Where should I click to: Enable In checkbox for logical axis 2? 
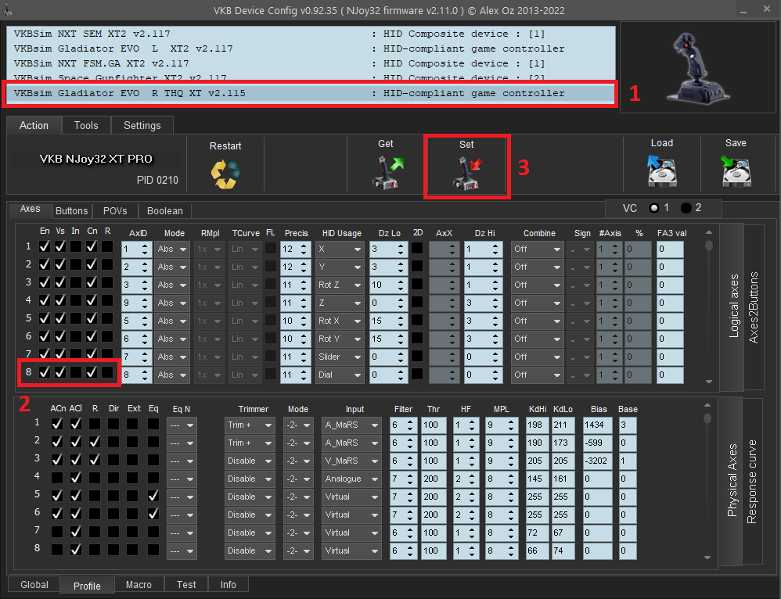[x=76, y=264]
